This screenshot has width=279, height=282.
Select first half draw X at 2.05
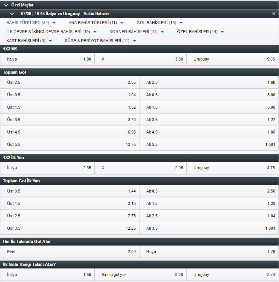[x=141, y=168]
